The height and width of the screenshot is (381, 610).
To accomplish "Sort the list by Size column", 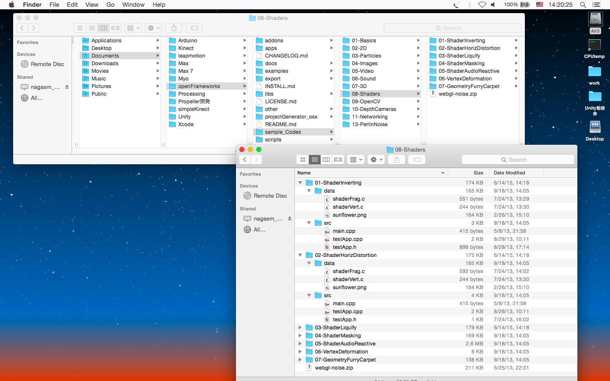I will point(478,173).
